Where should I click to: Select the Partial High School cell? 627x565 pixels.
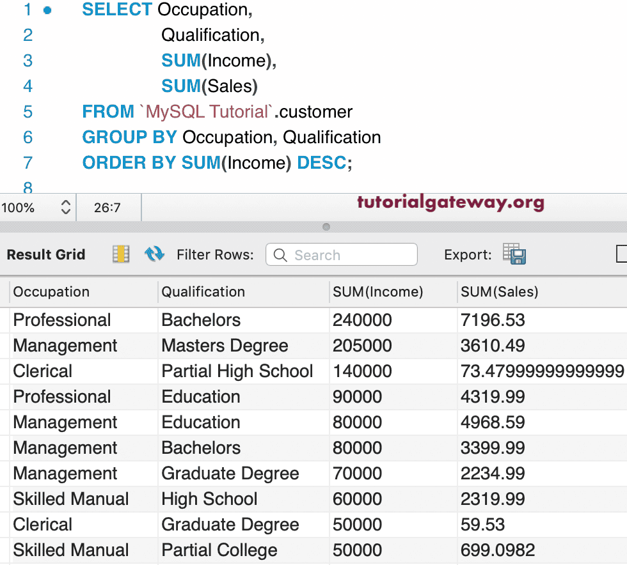(x=237, y=371)
